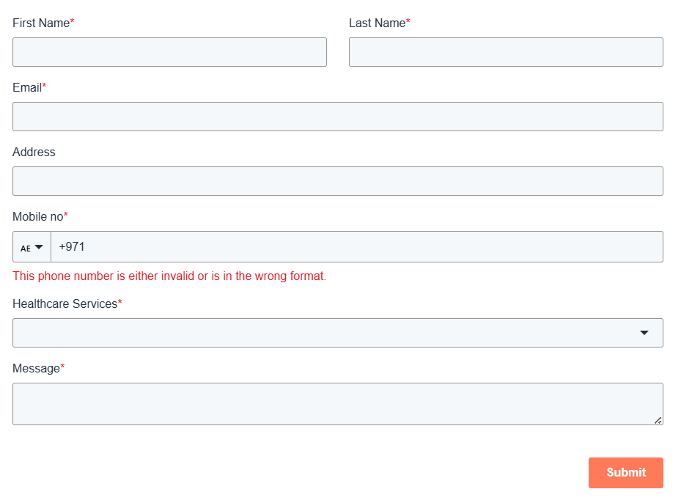
Task: Focus the mobile number field showing +971
Action: coord(356,247)
